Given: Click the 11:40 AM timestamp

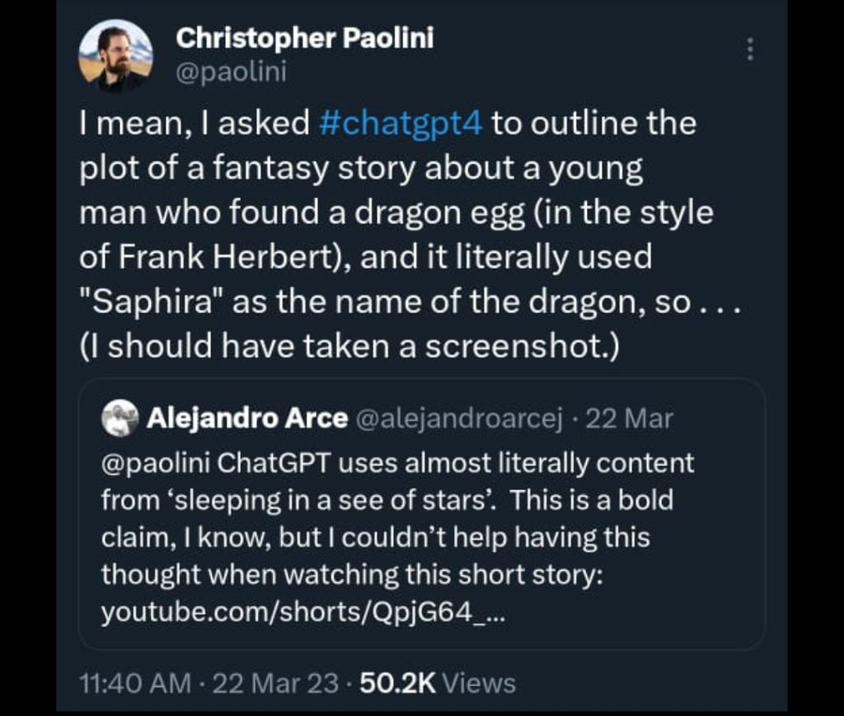Looking at the screenshot, I should [134, 683].
